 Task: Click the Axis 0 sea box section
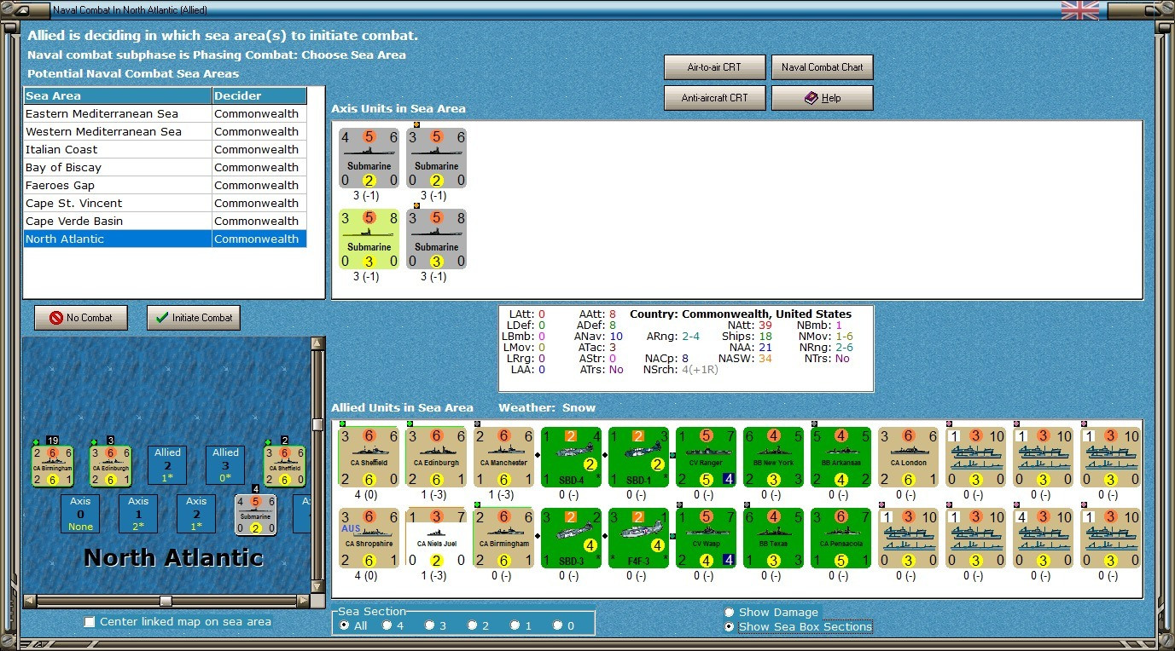[x=80, y=514]
